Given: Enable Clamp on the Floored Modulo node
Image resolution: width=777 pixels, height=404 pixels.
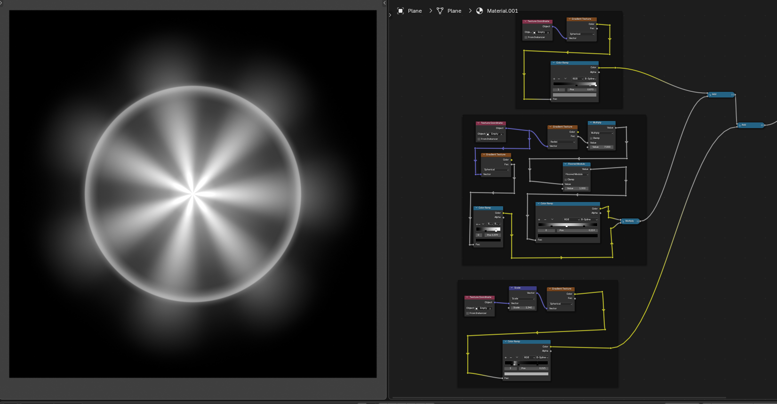Looking at the screenshot, I should [x=566, y=179].
